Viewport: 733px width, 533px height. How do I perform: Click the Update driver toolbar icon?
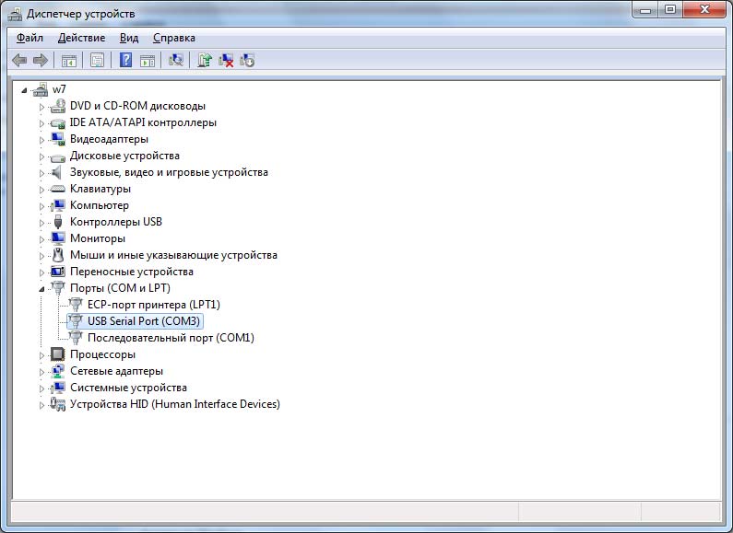point(205,60)
